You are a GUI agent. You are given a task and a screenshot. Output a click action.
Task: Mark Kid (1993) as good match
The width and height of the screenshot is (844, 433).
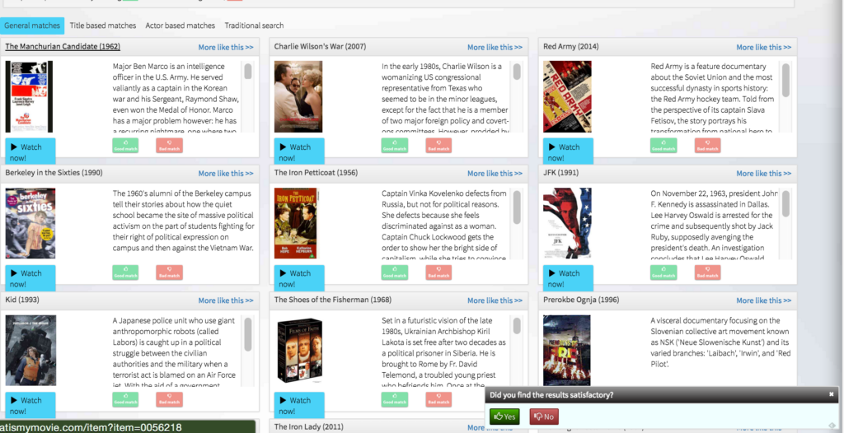pos(125,399)
